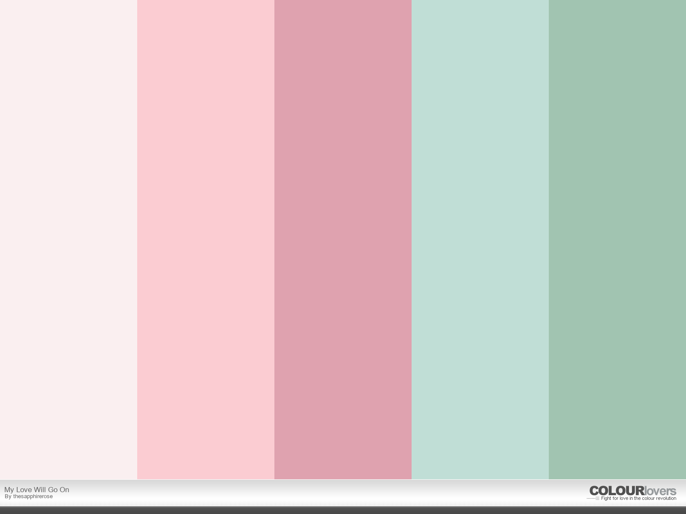Click the bold COLOUR part of the logo
686x514 pixels.
pyautogui.click(x=617, y=491)
